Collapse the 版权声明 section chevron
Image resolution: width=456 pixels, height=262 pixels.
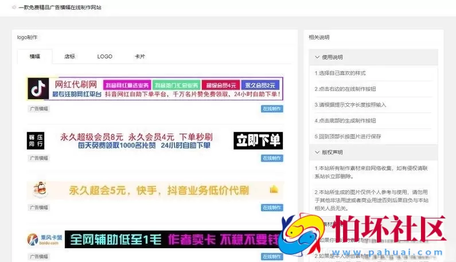coord(317,152)
